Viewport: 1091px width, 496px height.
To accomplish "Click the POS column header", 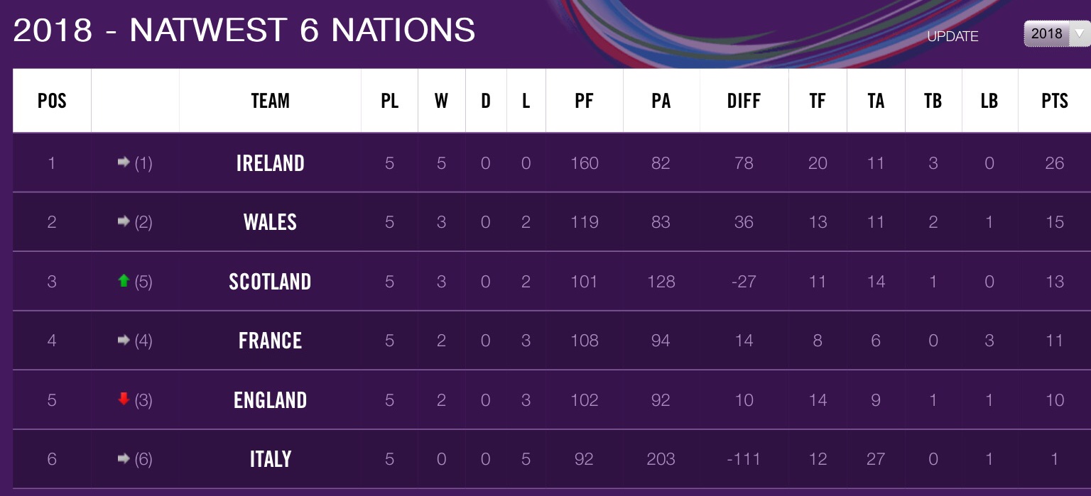I will pos(52,101).
